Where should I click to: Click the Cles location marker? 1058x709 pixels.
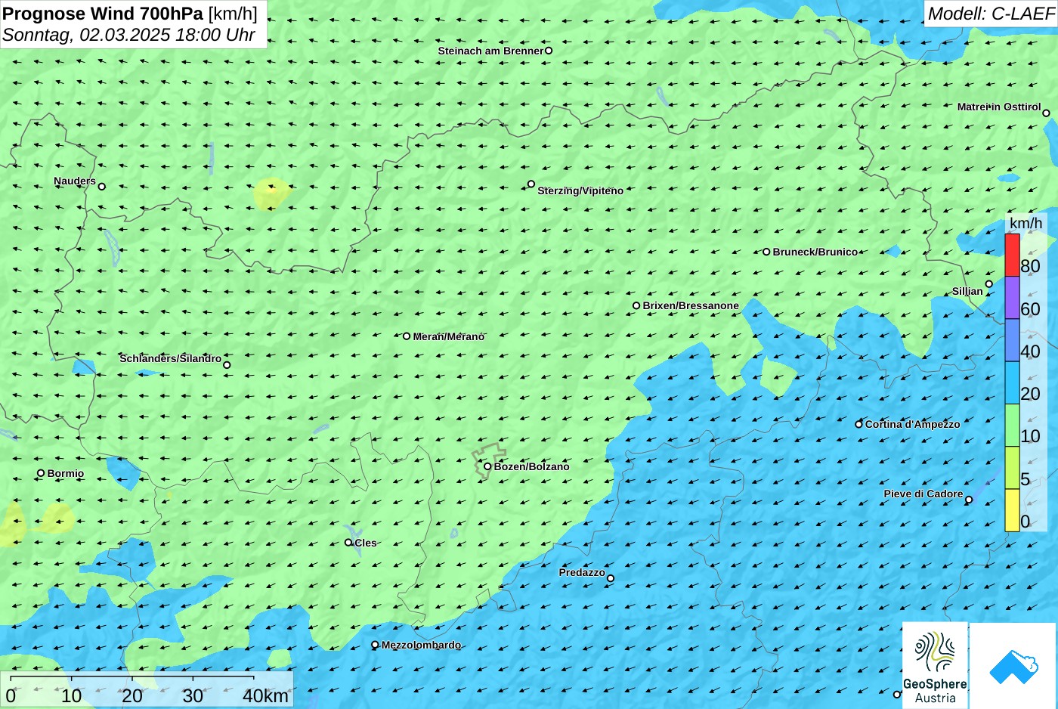pyautogui.click(x=348, y=542)
